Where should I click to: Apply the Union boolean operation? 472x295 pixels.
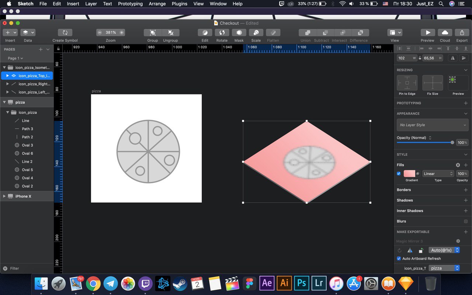[308, 32]
